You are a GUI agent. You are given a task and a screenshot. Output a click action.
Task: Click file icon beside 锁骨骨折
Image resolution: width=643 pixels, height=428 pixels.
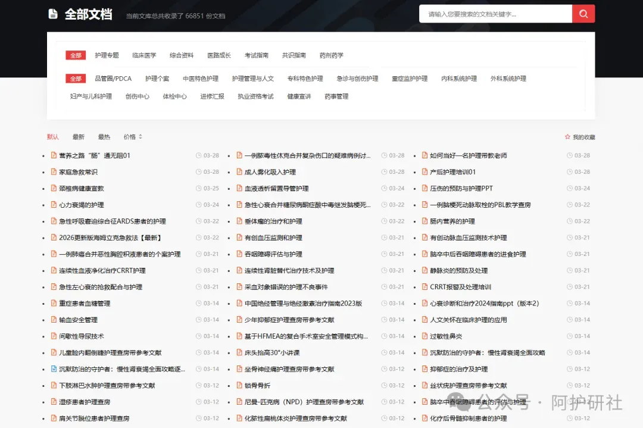point(239,385)
